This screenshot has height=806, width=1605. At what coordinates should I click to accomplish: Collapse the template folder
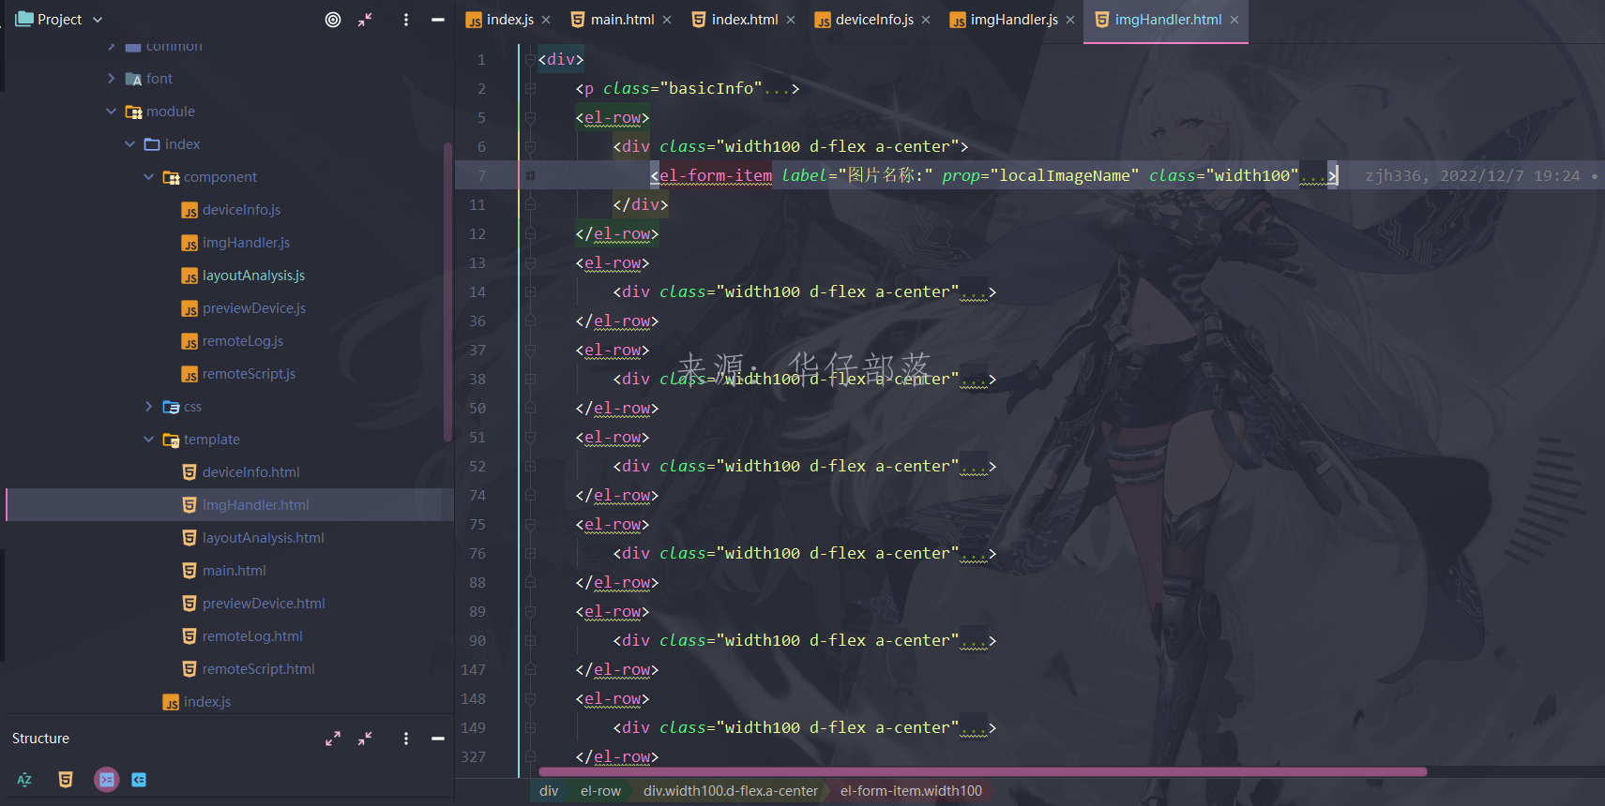point(149,440)
